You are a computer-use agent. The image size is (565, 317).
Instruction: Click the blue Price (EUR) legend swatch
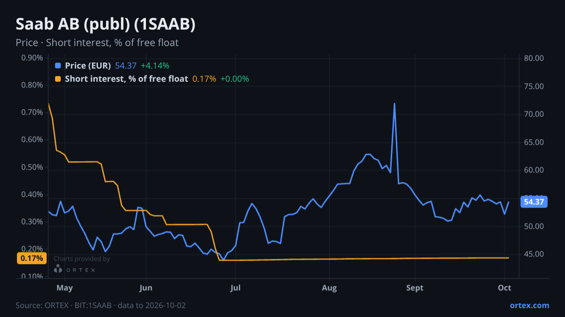click(58, 66)
